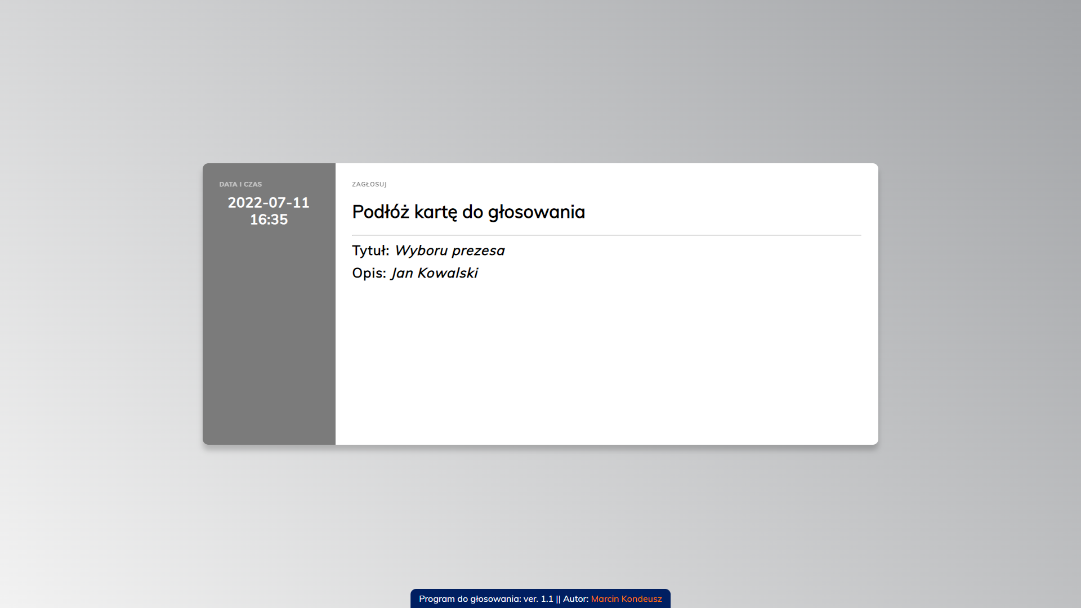Click the 'Autor:' text in footer
Screen dimensions: 1081x608
575,599
